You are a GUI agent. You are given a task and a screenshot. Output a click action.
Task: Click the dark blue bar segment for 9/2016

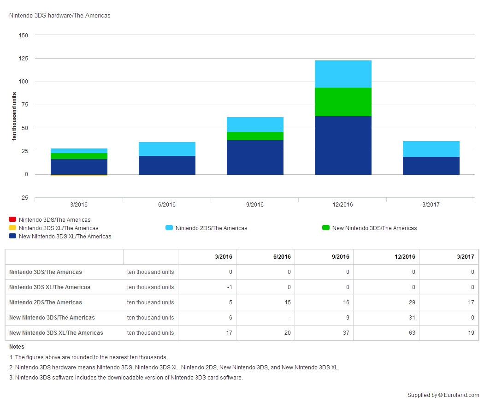[x=255, y=158]
